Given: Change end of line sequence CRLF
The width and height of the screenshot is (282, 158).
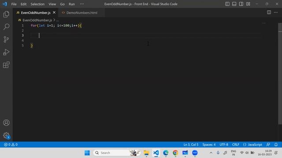Looking at the screenshot, I should tap(235, 144).
